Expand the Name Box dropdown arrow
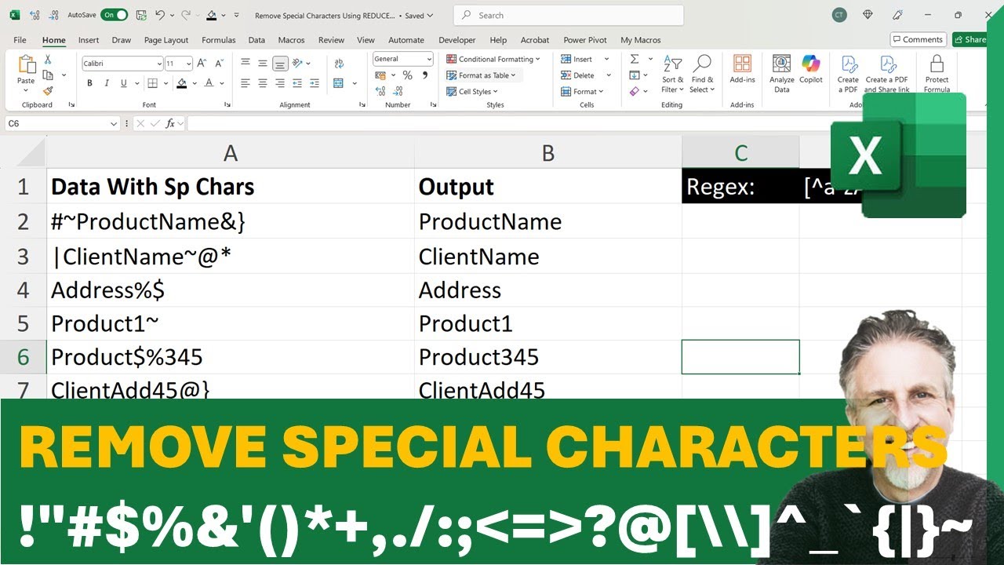Screen dimensions: 1004x565 click(115, 123)
